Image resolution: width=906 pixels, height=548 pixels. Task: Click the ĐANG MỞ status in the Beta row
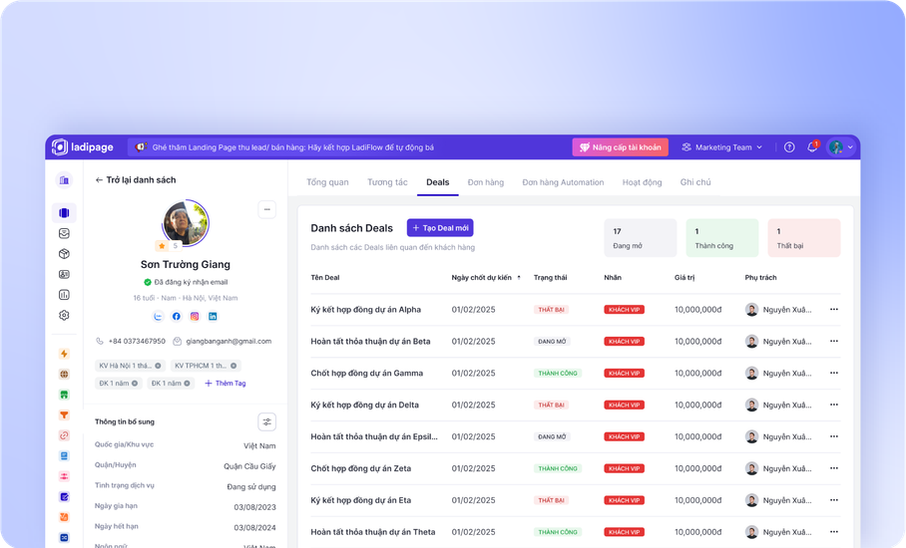pos(552,342)
